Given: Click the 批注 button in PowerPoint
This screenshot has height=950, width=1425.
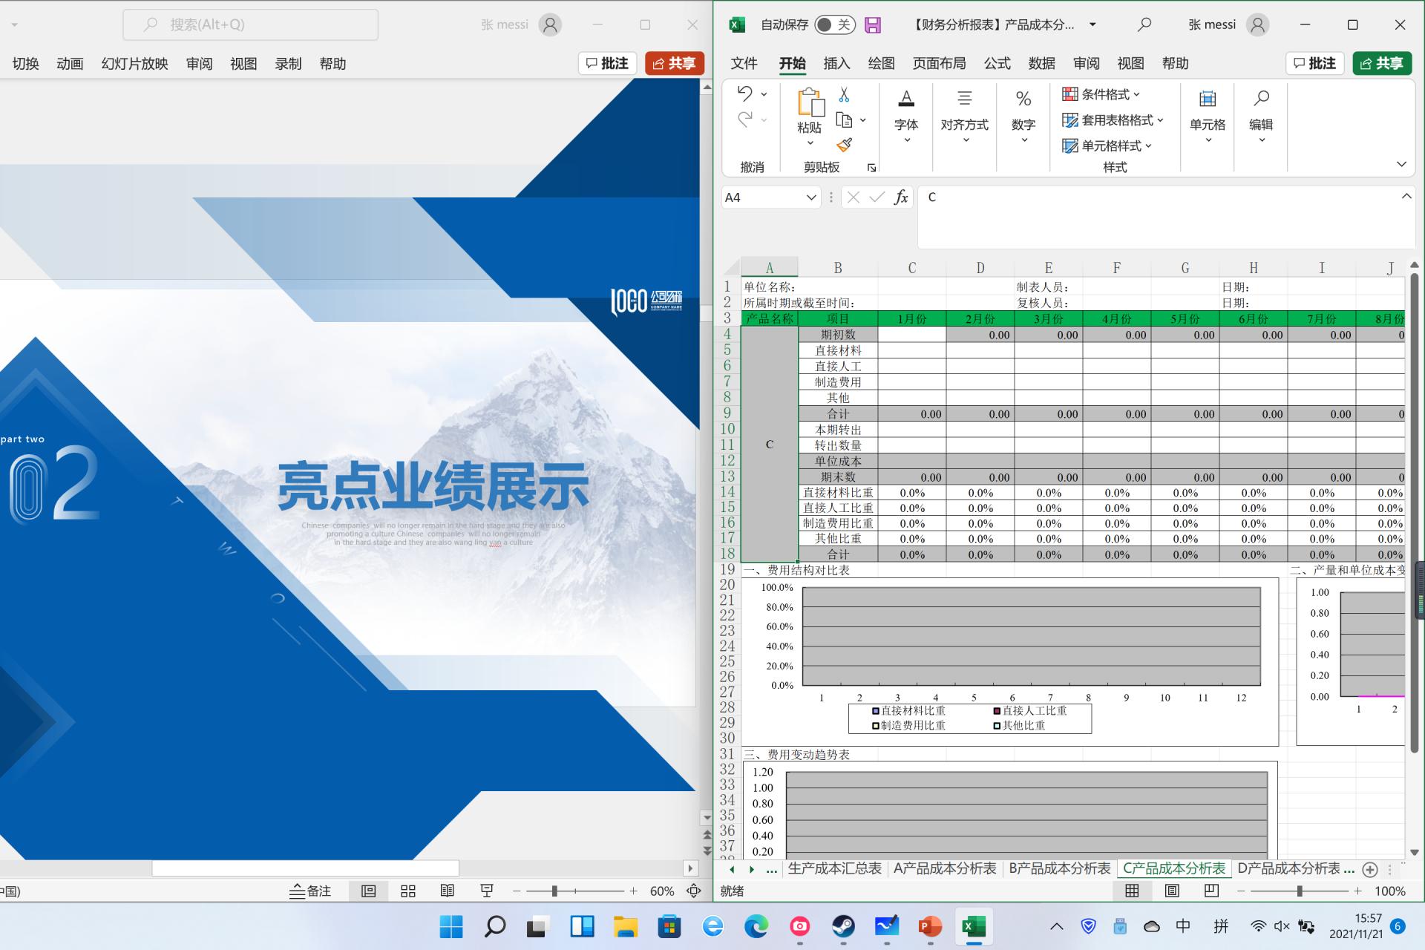Looking at the screenshot, I should (x=606, y=63).
